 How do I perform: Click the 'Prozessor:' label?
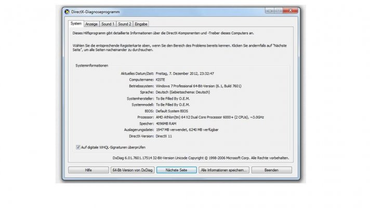point(146,117)
